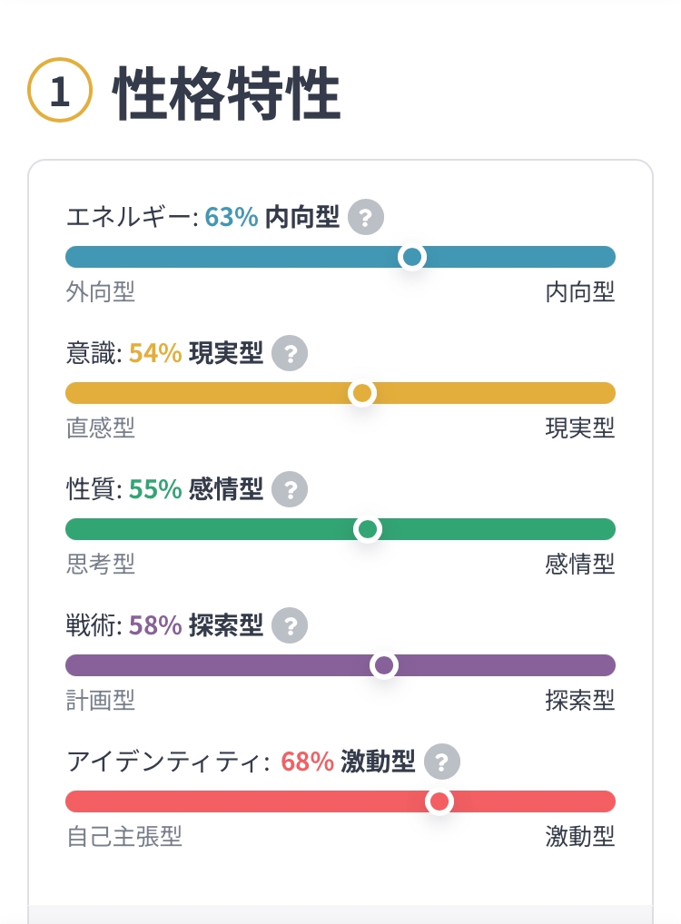Click help icon next to エネルギー 内向型

pos(366,218)
